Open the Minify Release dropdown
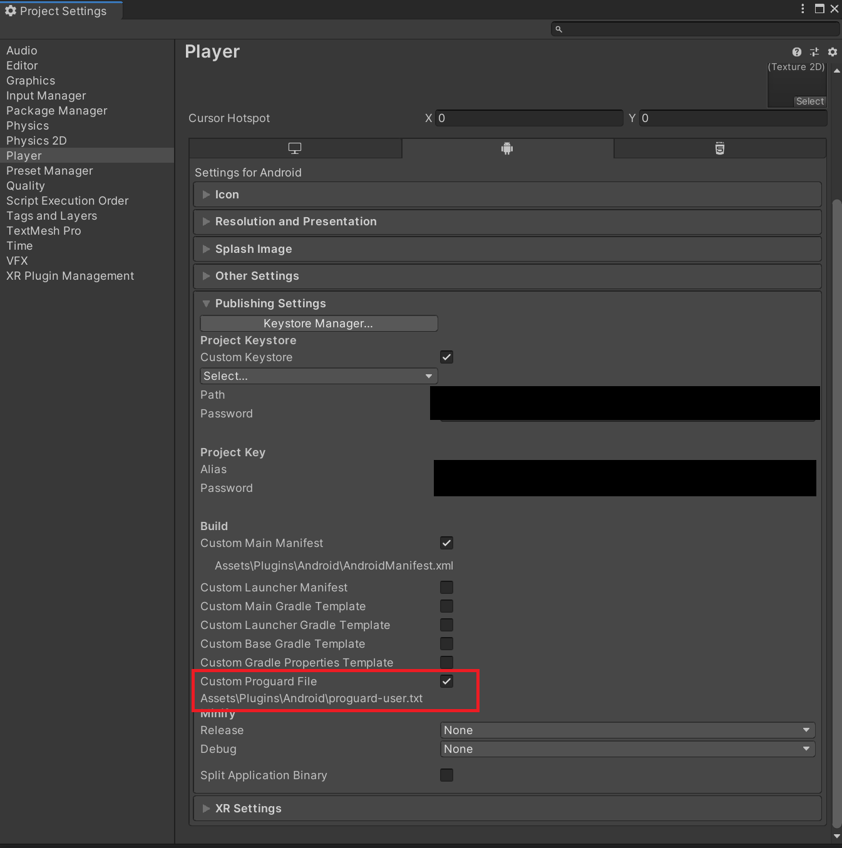The image size is (842, 848). pos(627,730)
